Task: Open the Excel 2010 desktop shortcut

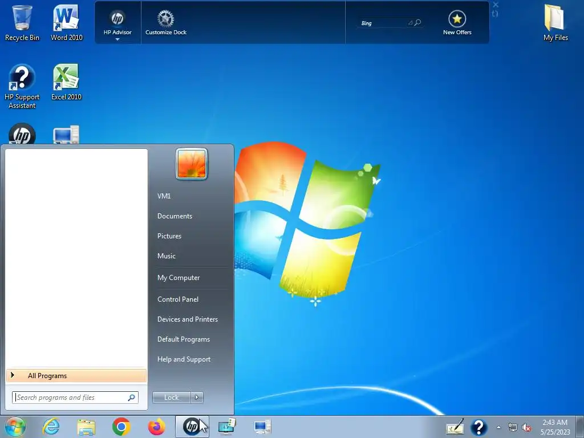Action: (66, 82)
